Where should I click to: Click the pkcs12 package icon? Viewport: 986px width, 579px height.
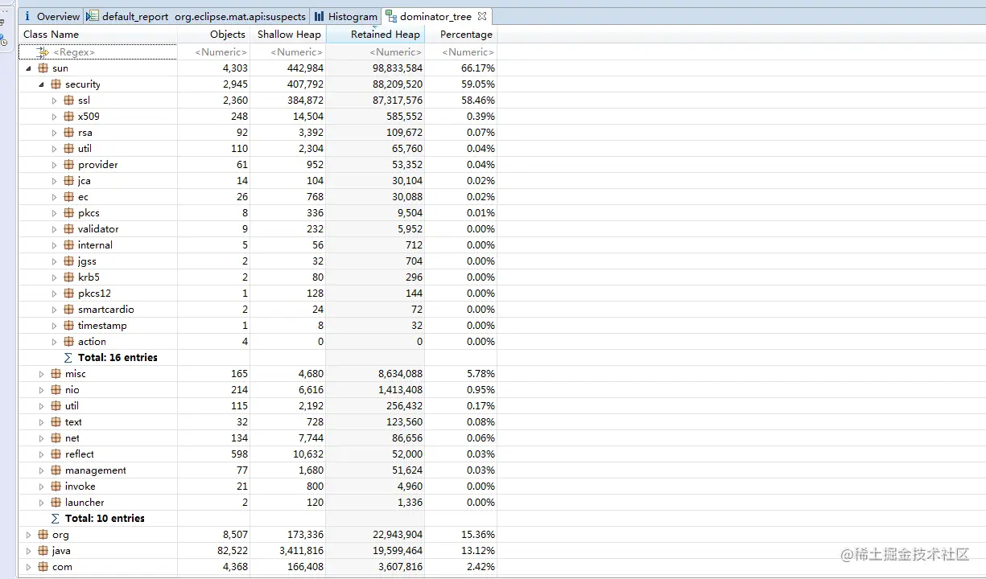point(68,294)
